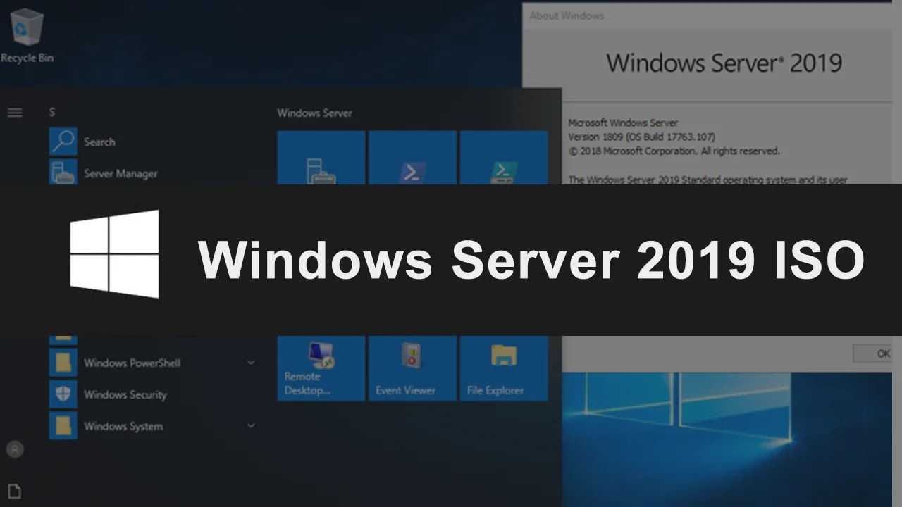Open the File Explorer tile
The width and height of the screenshot is (902, 507).
504,368
